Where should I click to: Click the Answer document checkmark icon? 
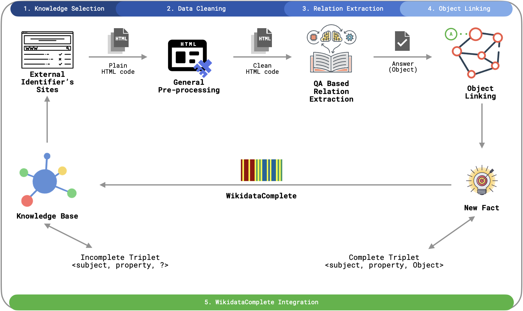(x=402, y=41)
